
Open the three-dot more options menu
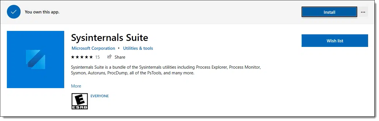[363, 12]
